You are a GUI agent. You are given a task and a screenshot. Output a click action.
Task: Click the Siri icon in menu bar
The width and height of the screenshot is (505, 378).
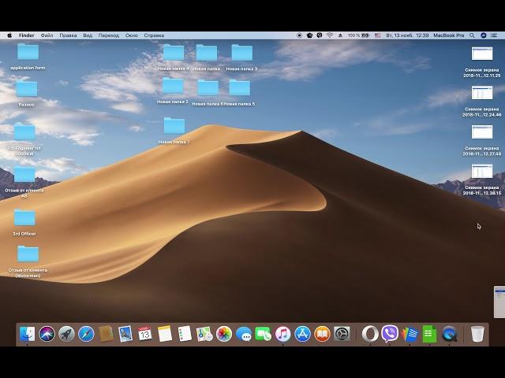tap(484, 35)
